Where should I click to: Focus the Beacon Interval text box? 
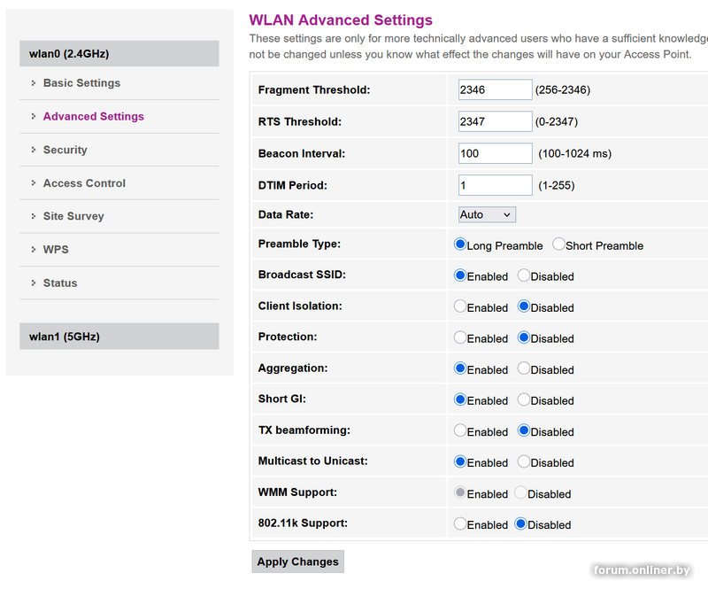click(495, 153)
